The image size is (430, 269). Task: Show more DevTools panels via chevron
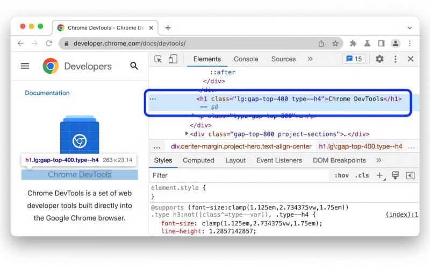(310, 59)
